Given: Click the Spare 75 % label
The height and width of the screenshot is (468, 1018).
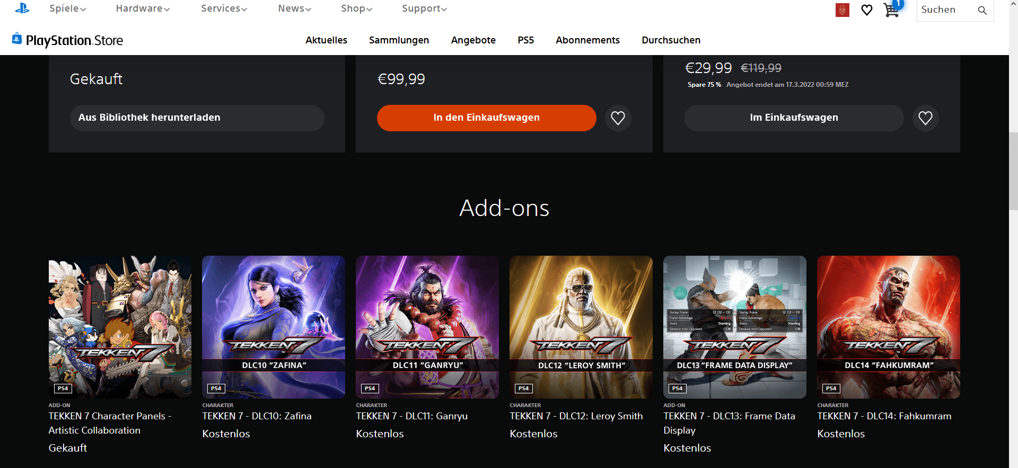Looking at the screenshot, I should [704, 85].
